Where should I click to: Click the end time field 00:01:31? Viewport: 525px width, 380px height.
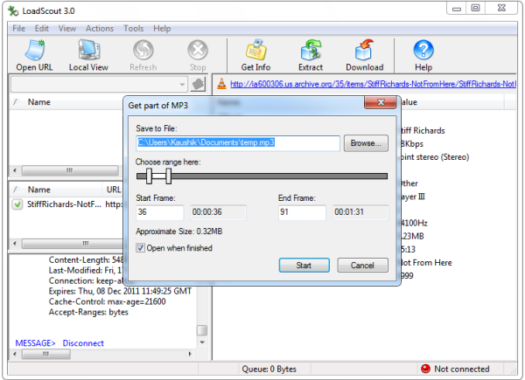tap(360, 212)
